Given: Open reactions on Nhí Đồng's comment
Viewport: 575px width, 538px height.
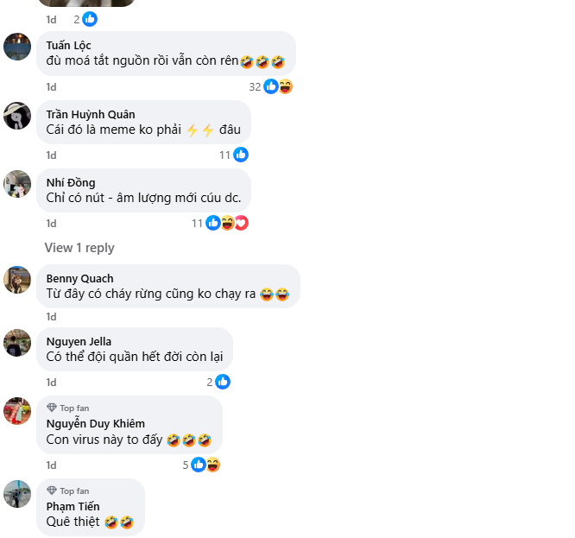Looking at the screenshot, I should pyautogui.click(x=226, y=223).
